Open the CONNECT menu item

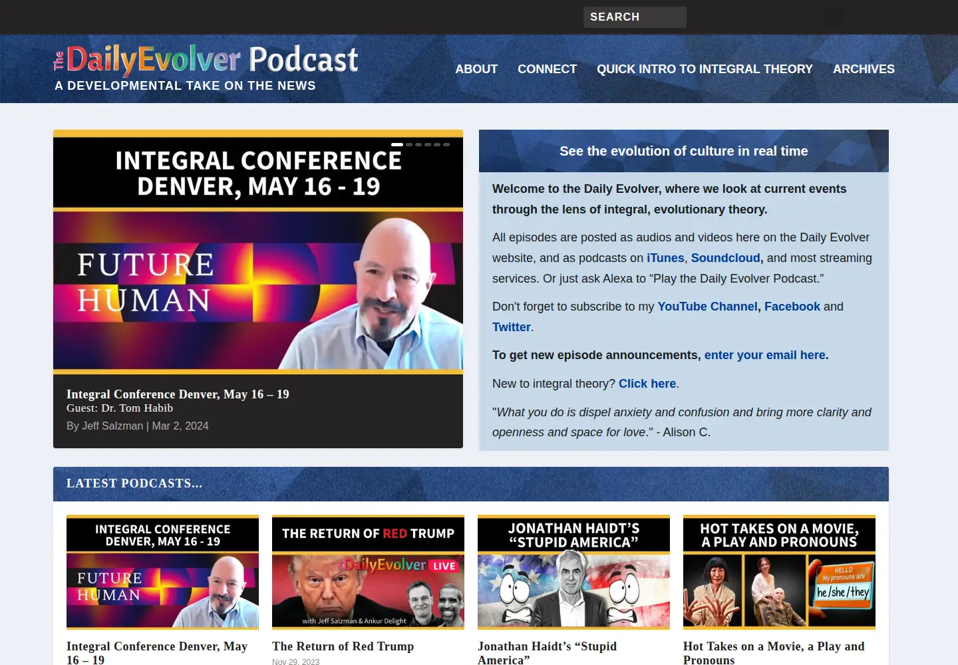click(x=547, y=69)
